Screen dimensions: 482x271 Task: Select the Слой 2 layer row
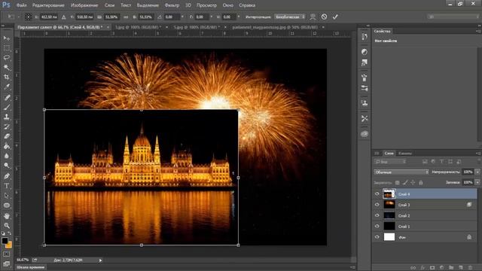(425, 215)
